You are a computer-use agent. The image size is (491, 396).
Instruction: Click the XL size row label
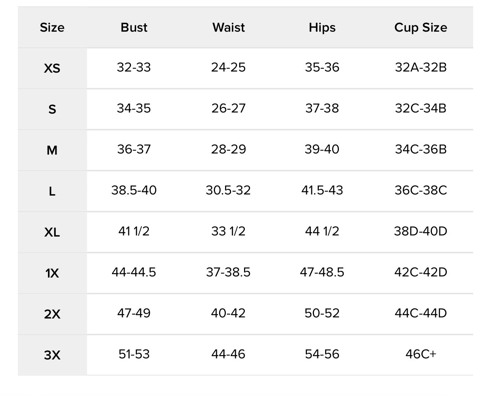click(x=52, y=232)
